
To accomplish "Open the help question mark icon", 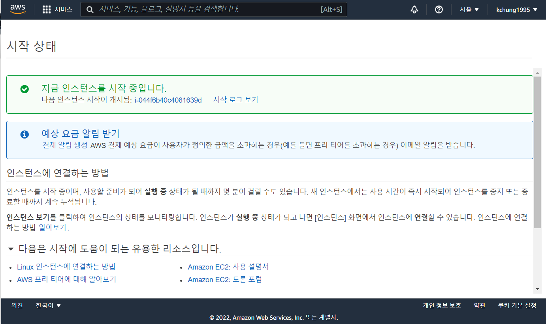I will pos(439,9).
